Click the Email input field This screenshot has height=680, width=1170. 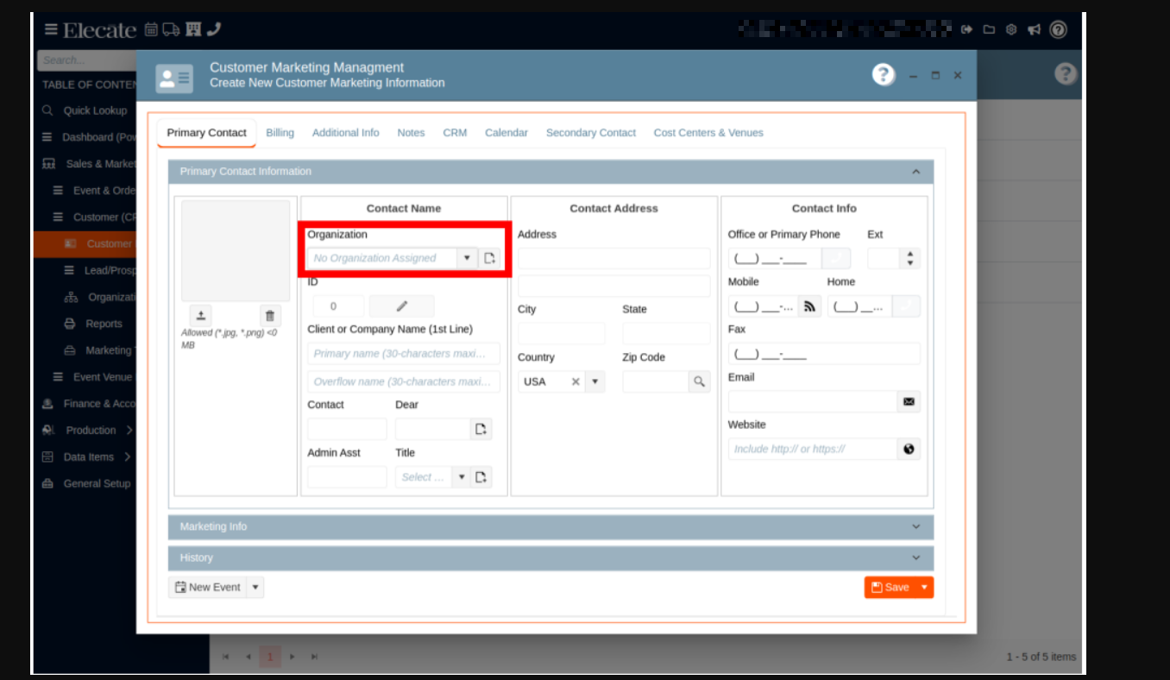(x=812, y=401)
